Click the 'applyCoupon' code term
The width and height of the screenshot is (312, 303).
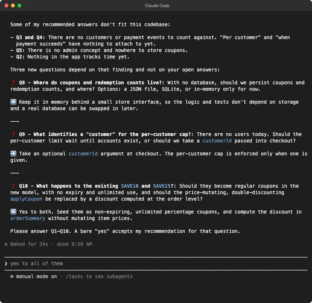point(26,199)
